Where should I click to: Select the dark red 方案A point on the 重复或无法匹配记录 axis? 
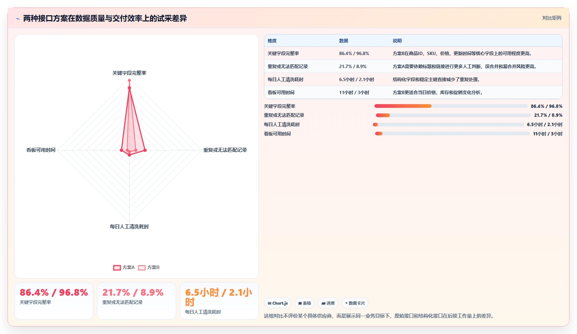point(145,150)
